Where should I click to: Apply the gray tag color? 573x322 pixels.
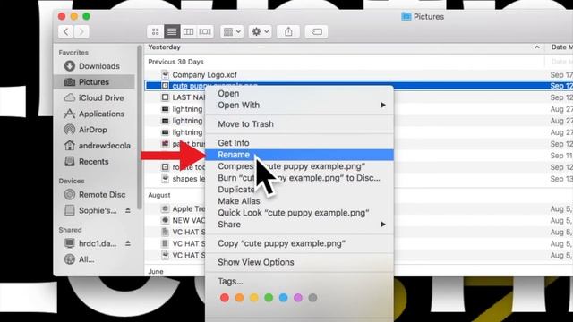click(312, 298)
